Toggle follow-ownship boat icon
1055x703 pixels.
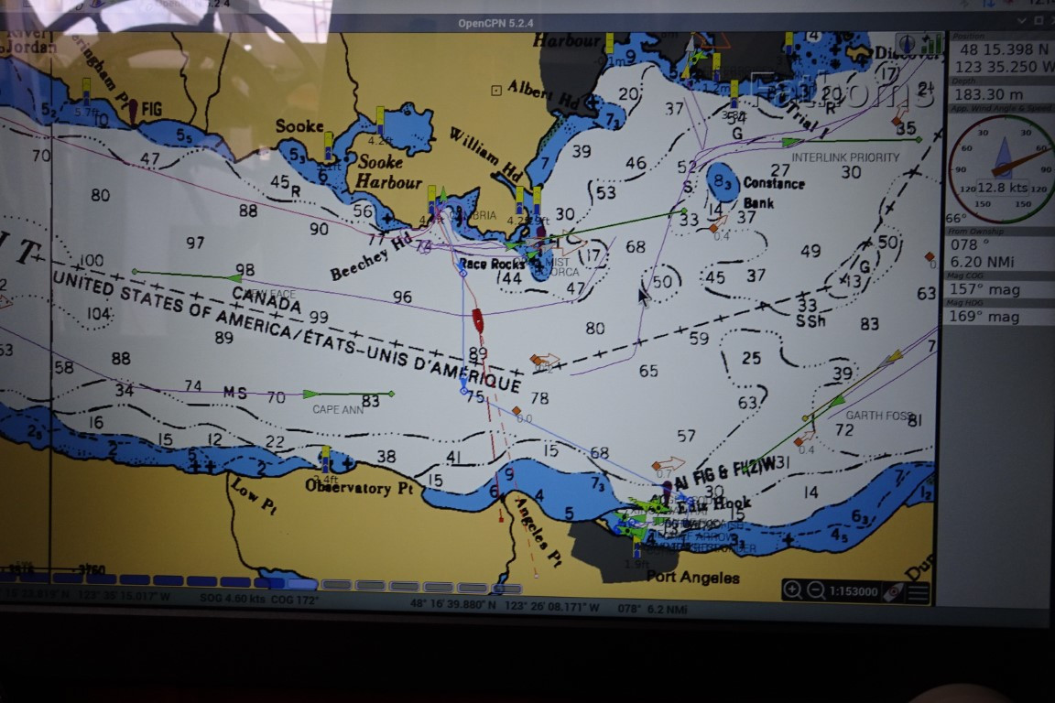pyautogui.click(x=894, y=592)
